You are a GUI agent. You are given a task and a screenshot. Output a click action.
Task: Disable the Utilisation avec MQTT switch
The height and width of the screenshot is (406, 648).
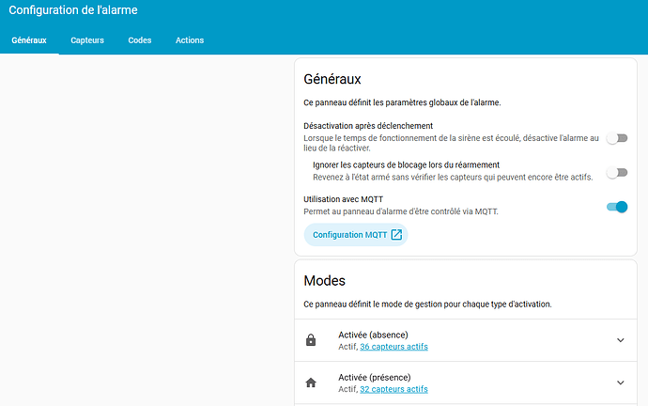tap(616, 207)
